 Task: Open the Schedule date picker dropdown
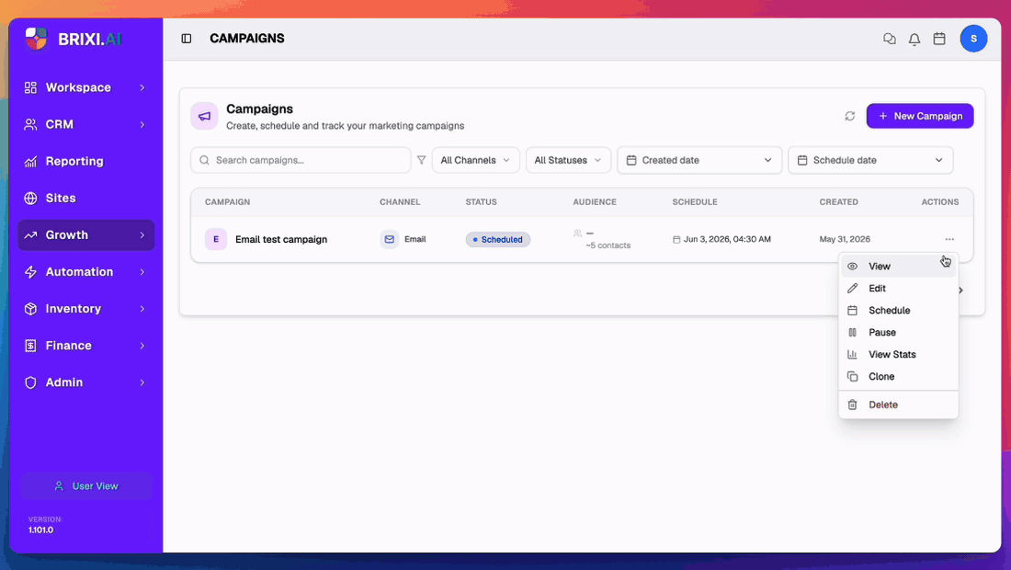pyautogui.click(x=870, y=160)
